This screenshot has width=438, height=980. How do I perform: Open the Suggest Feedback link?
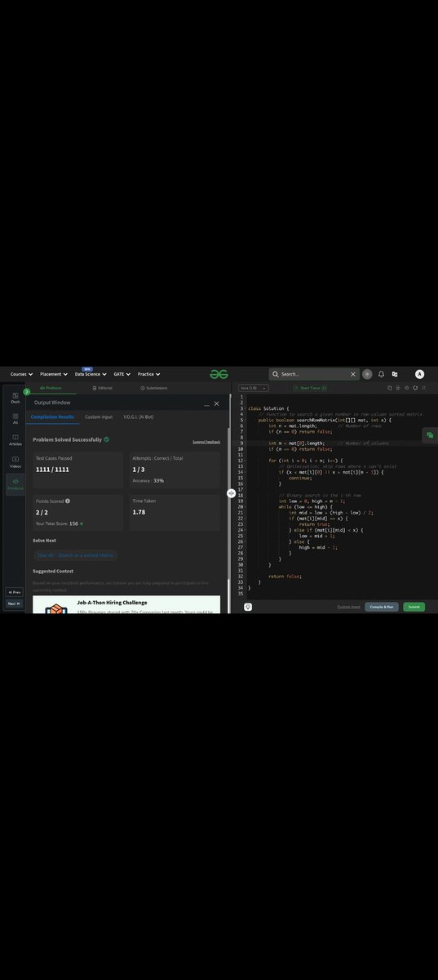click(206, 442)
